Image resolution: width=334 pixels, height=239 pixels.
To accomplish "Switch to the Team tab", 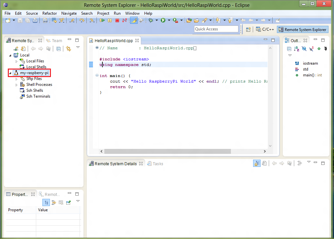I will click(x=54, y=40).
